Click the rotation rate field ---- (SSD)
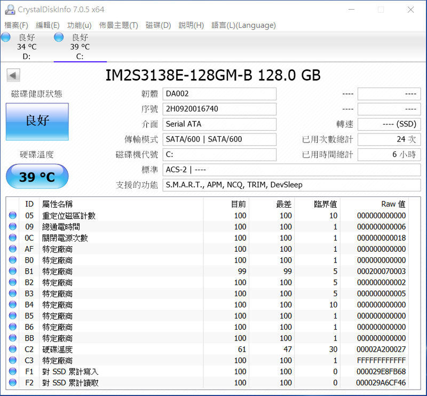 coord(389,124)
